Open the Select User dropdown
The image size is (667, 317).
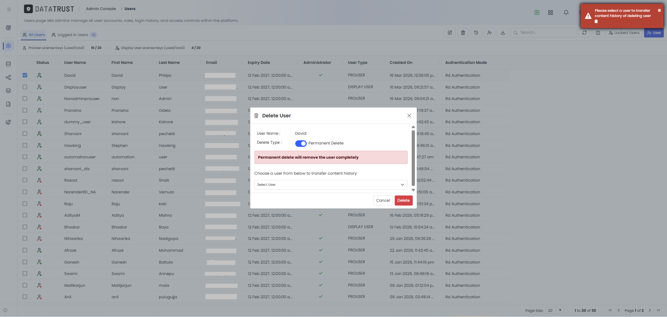click(331, 185)
